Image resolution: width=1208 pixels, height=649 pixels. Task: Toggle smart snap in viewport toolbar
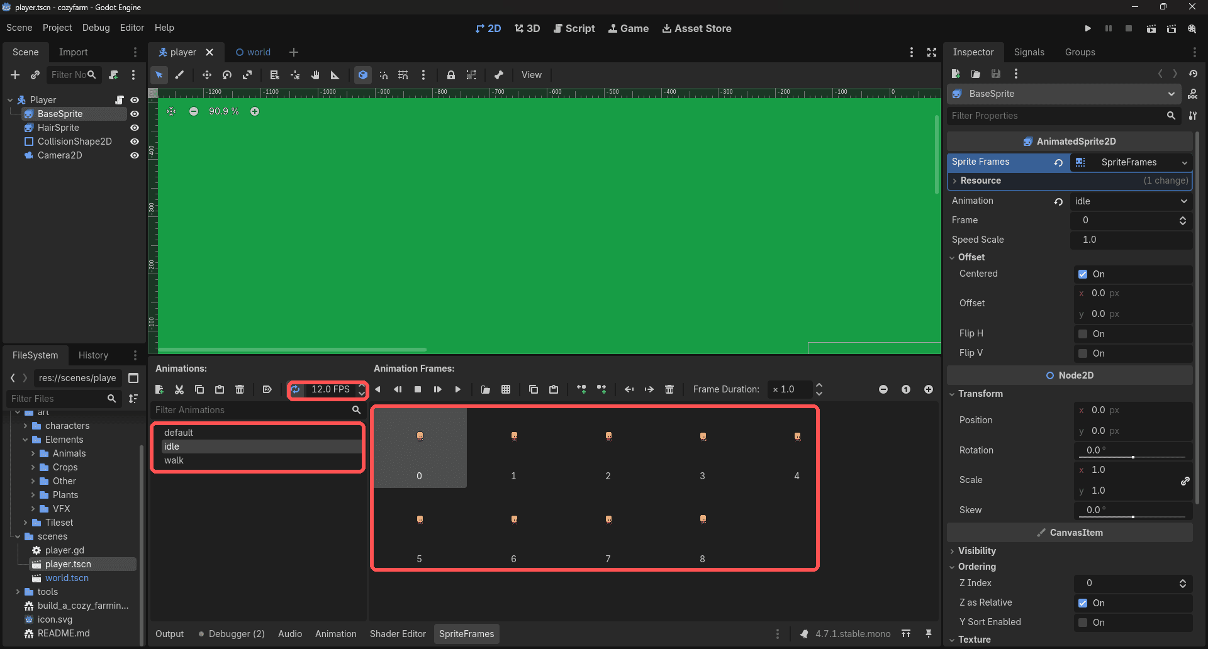[x=383, y=75]
